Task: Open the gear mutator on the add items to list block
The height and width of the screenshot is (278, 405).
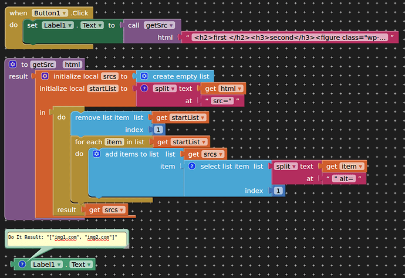Action: (x=96, y=154)
